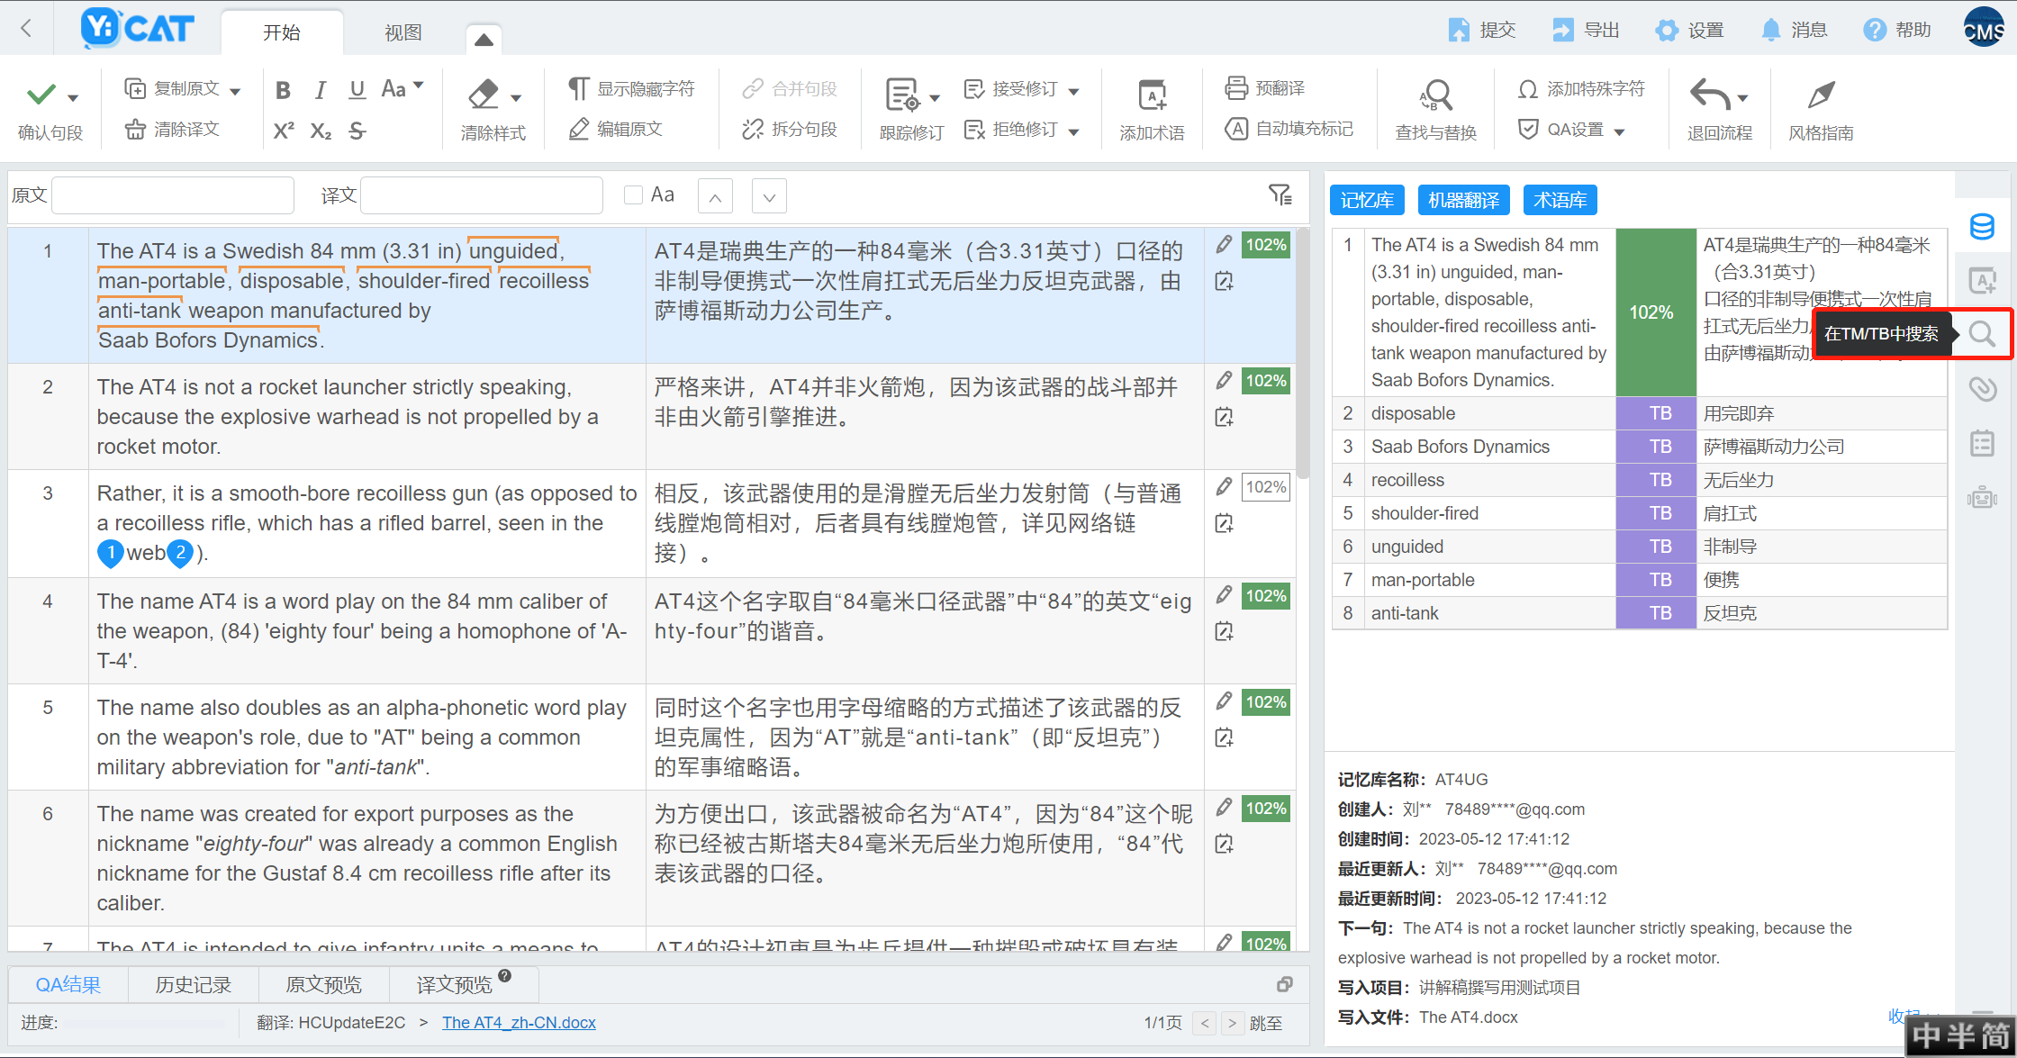Open the 历史记录 bottom tab

[193, 985]
